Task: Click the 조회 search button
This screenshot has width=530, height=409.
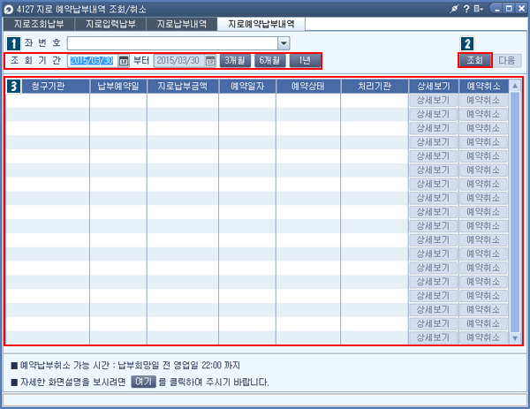Action: point(475,60)
